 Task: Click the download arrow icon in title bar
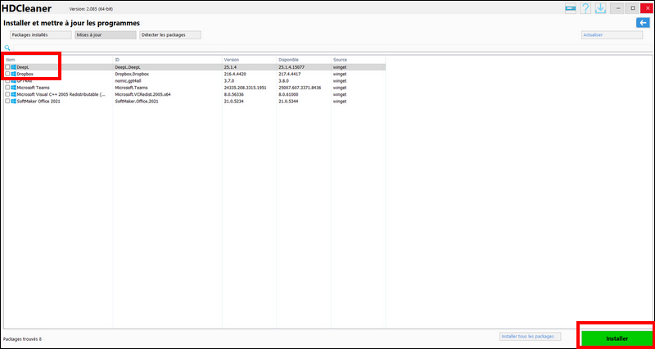[600, 8]
